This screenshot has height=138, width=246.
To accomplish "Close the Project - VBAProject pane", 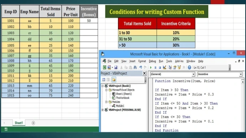I will pos(144,73).
